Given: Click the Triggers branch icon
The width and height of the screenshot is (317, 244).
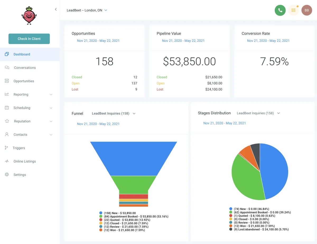Looking at the screenshot, I should pos(6,148).
